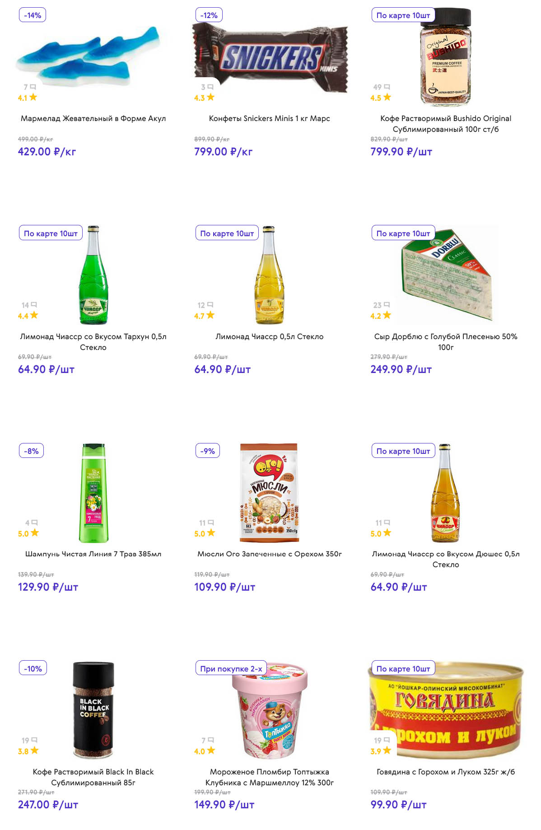
Task: Open Шампунь Чистая Линия 7 Трав link
Action: pos(93,554)
